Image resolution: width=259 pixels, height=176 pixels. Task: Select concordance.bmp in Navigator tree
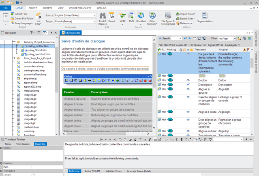coord(34,67)
